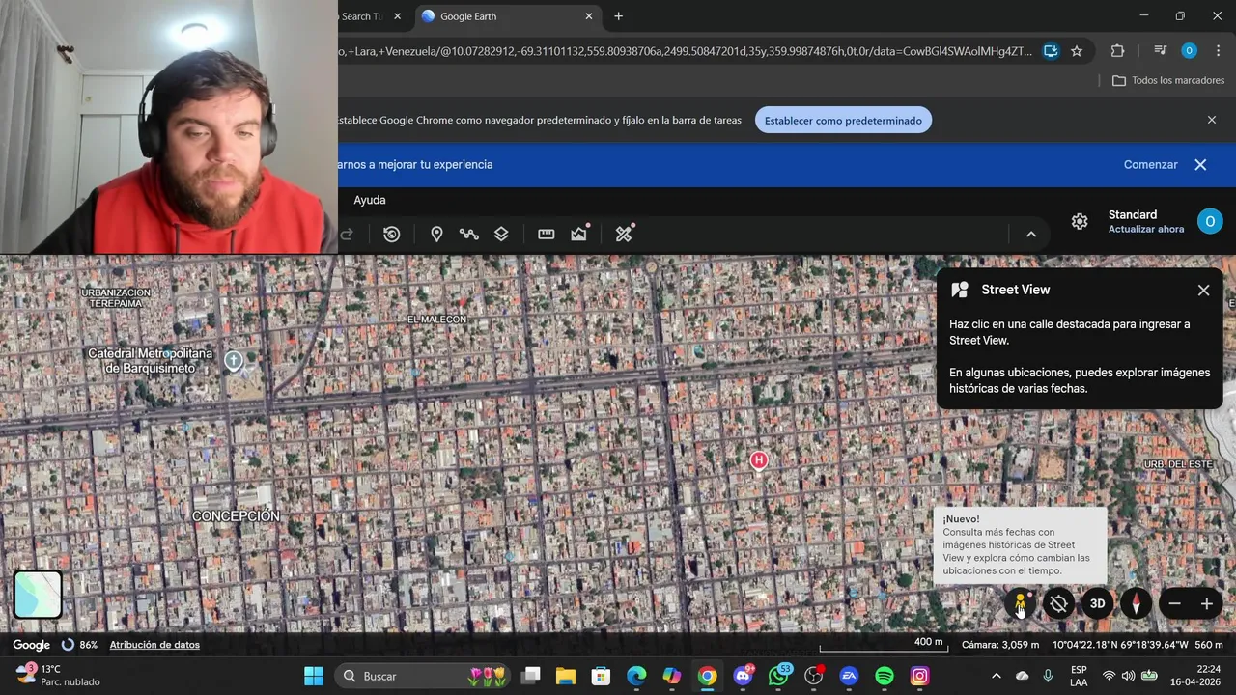1236x695 pixels.
Task: Open Instagram from taskbar
Action: pos(920,676)
